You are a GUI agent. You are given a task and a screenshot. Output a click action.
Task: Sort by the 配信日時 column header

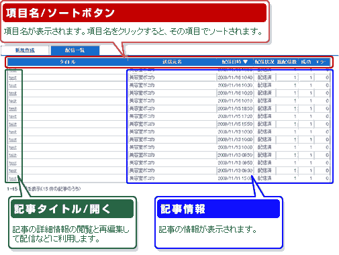point(232,62)
